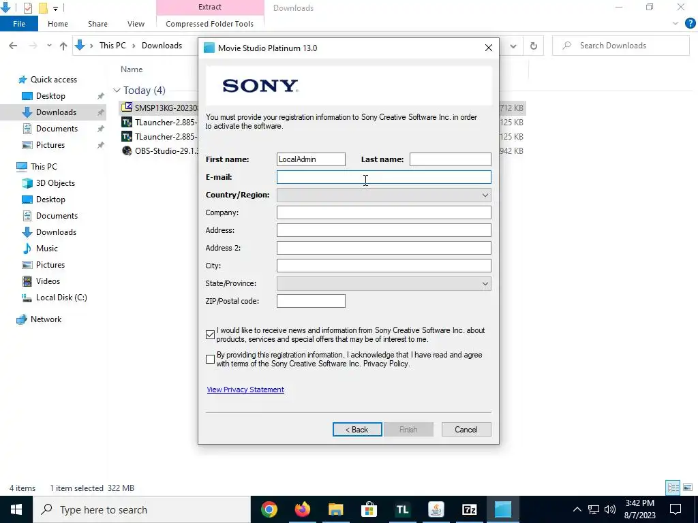Viewport: 698px width, 523px height.
Task: Open the volume tray icon
Action: coord(610,509)
